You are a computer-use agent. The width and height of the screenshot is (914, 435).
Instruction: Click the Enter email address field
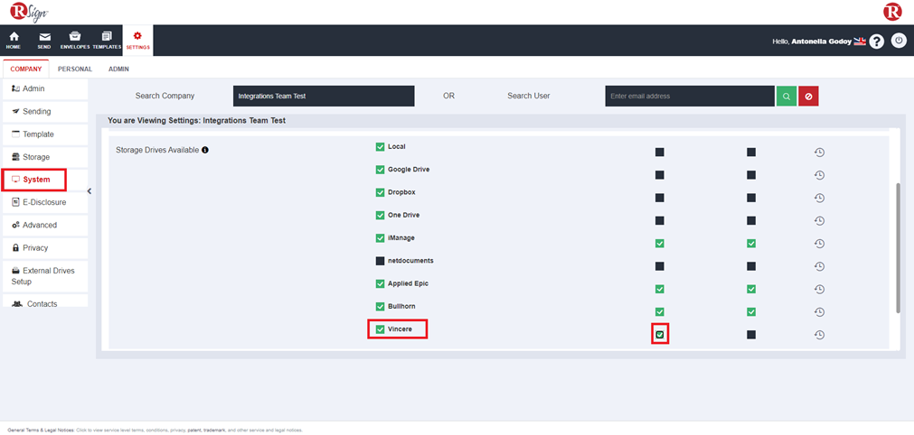[x=690, y=96]
